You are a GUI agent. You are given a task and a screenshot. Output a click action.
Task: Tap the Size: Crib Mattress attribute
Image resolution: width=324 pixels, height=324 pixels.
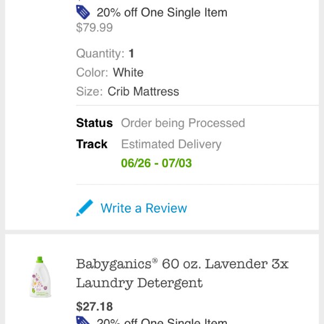click(127, 92)
